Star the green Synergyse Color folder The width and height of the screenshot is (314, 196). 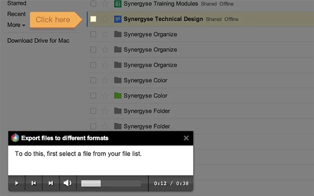click(105, 95)
